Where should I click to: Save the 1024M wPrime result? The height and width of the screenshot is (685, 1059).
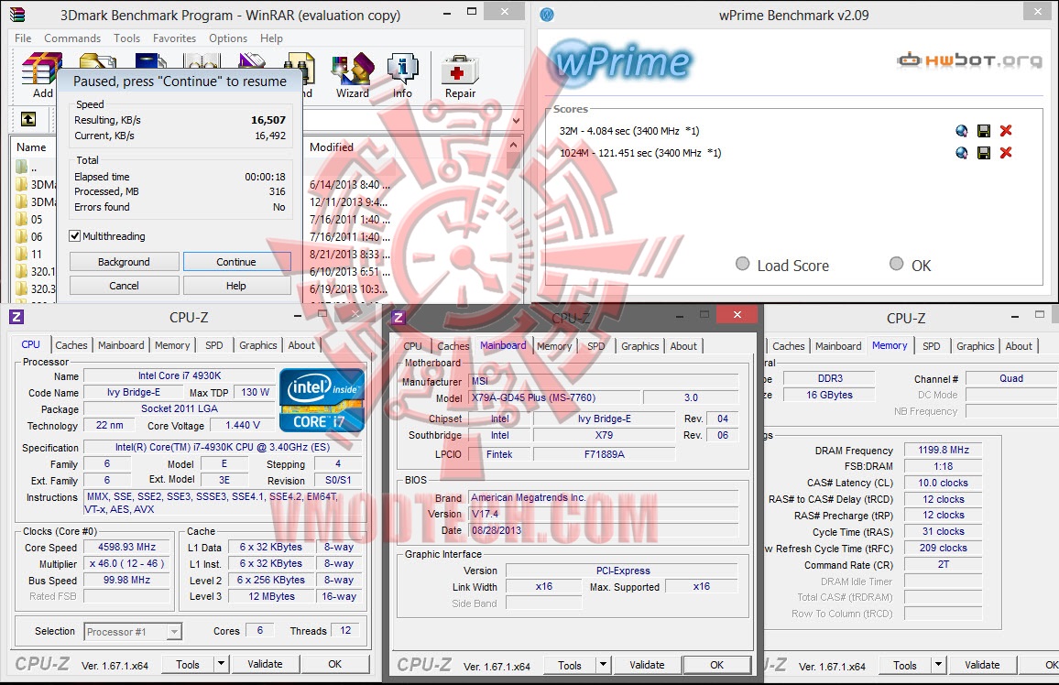(x=984, y=153)
